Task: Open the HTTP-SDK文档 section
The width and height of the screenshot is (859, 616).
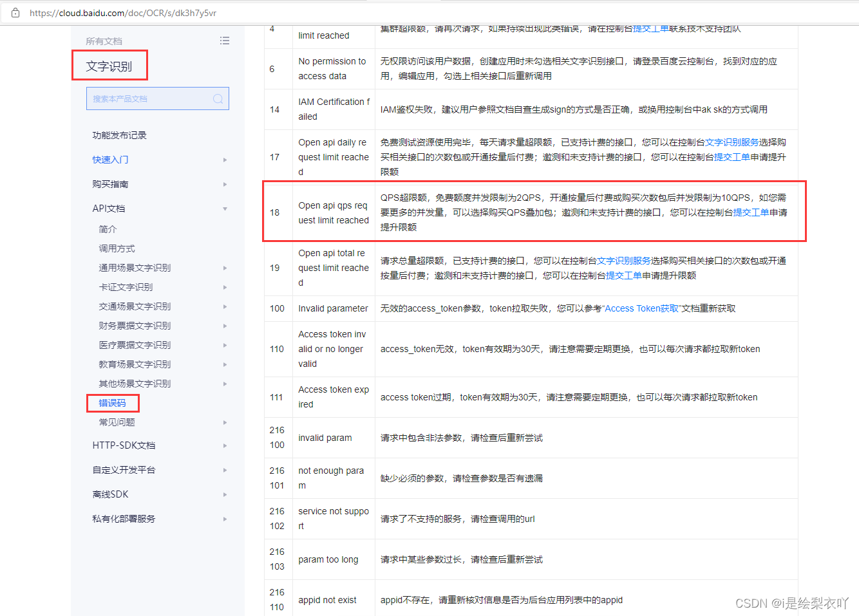Action: pyautogui.click(x=124, y=445)
